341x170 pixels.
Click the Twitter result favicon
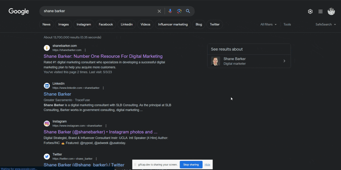[47, 156]
